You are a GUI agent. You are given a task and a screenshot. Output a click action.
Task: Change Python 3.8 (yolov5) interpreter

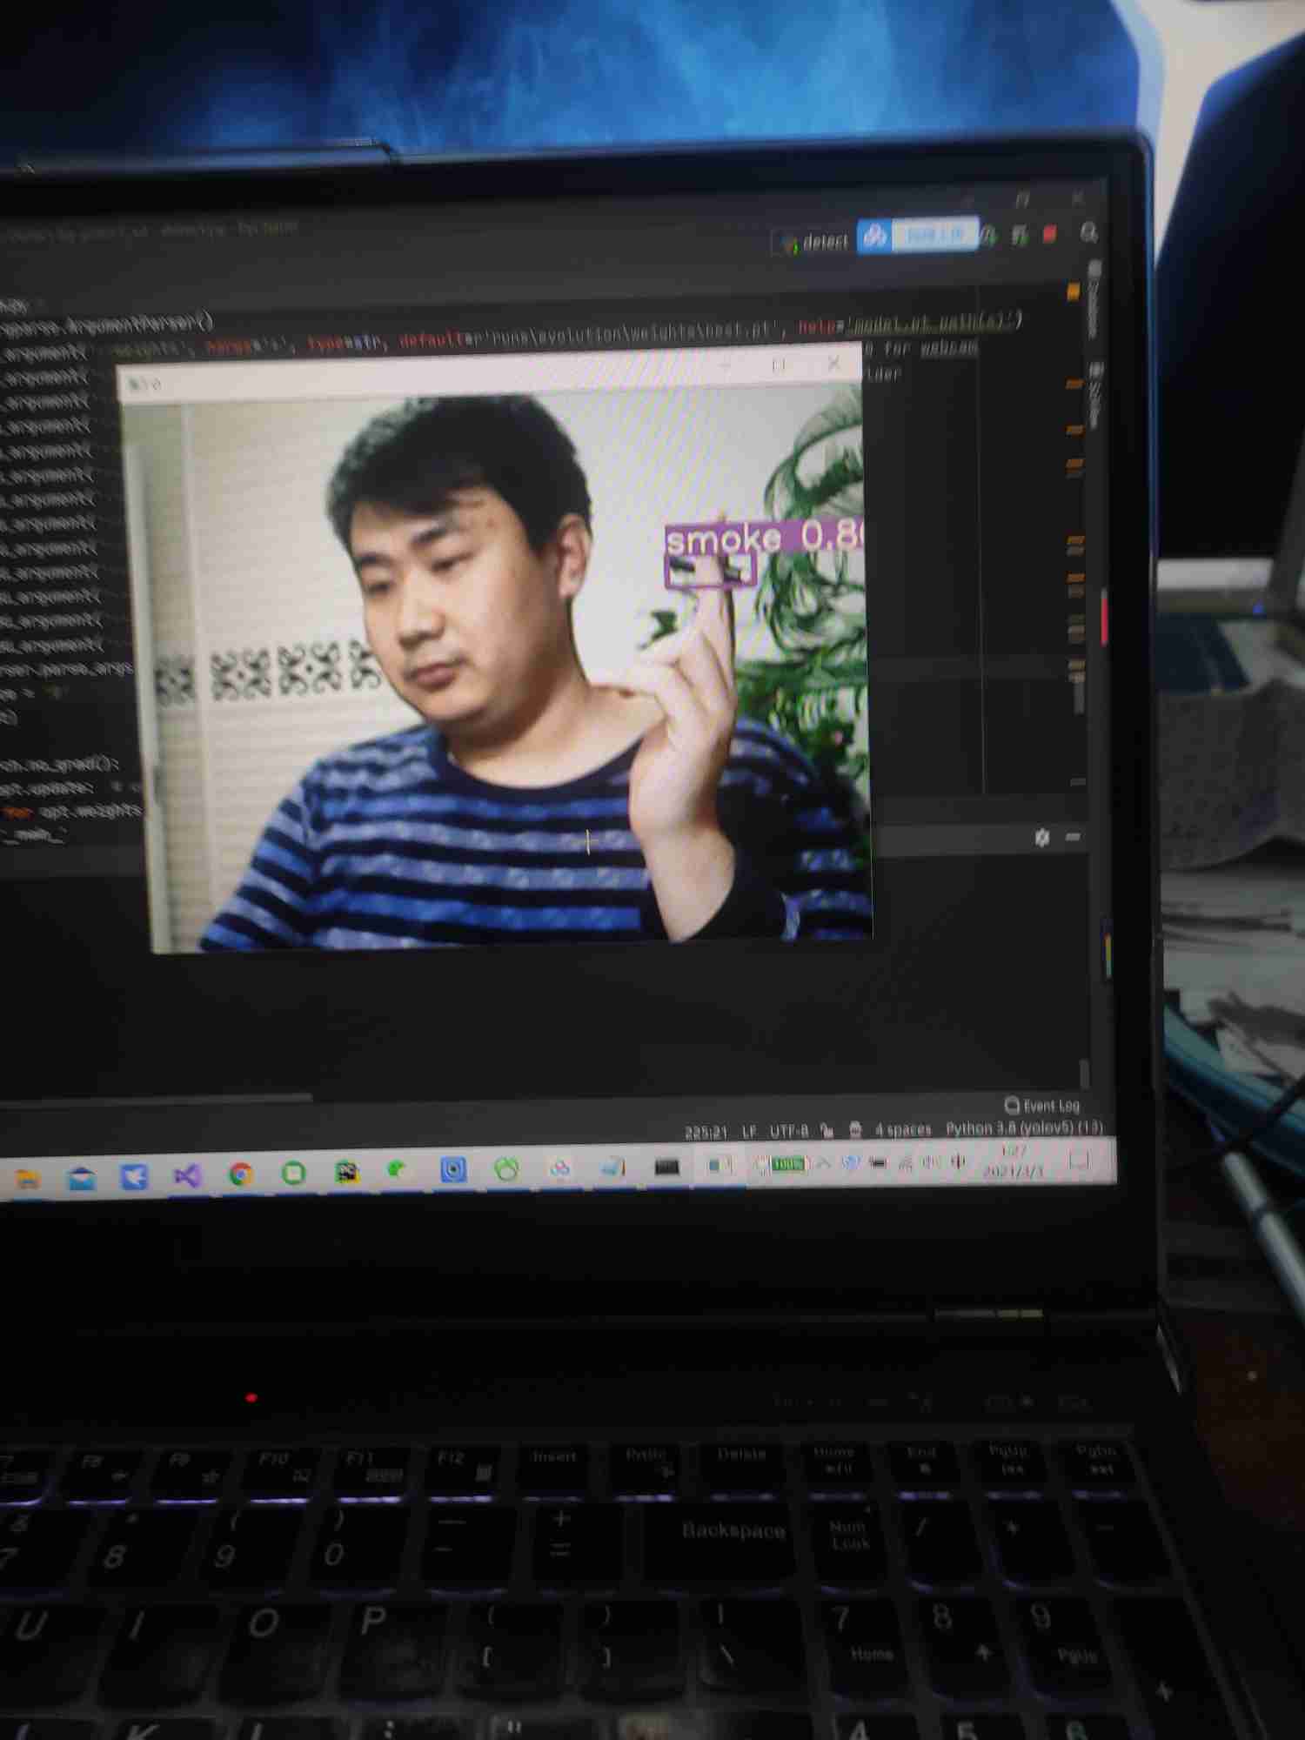pos(1023,1128)
